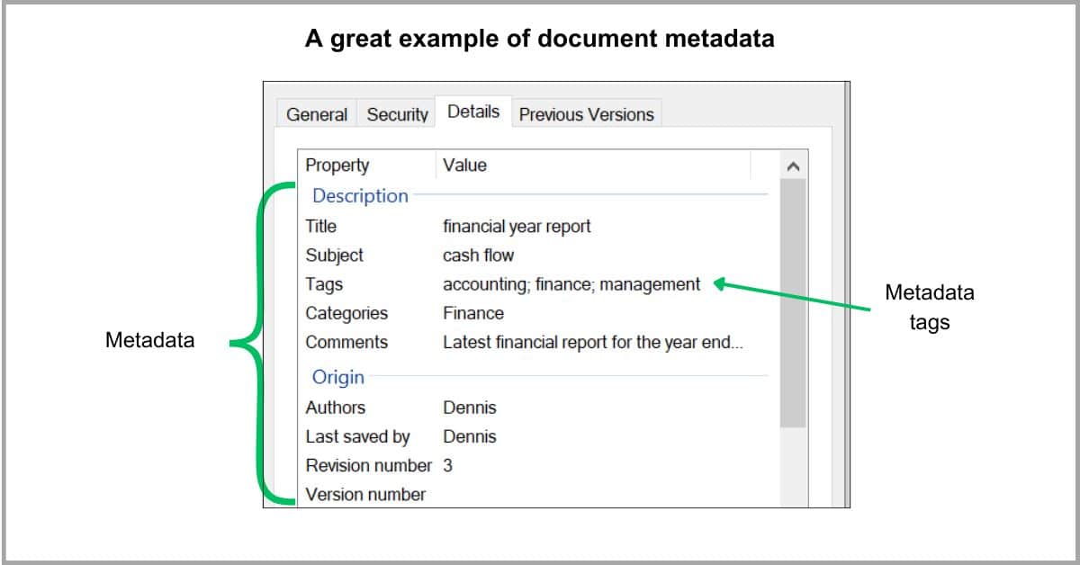Click the Comments value field
1080x565 pixels.
point(593,342)
